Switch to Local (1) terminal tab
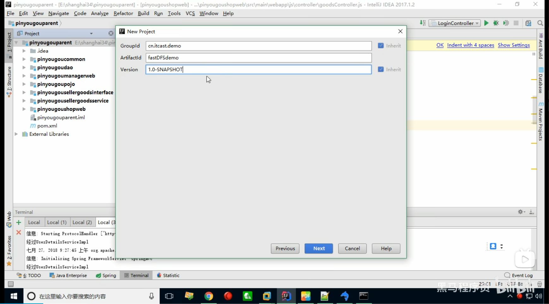The width and height of the screenshot is (549, 304). coord(57,222)
